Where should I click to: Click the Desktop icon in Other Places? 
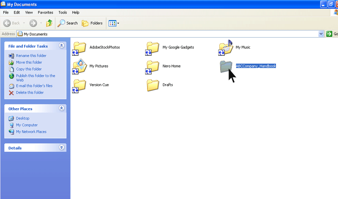[x=11, y=118]
